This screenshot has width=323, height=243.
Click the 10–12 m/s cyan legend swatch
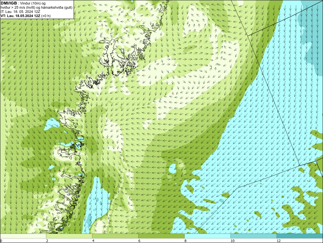(x=254, y=236)
